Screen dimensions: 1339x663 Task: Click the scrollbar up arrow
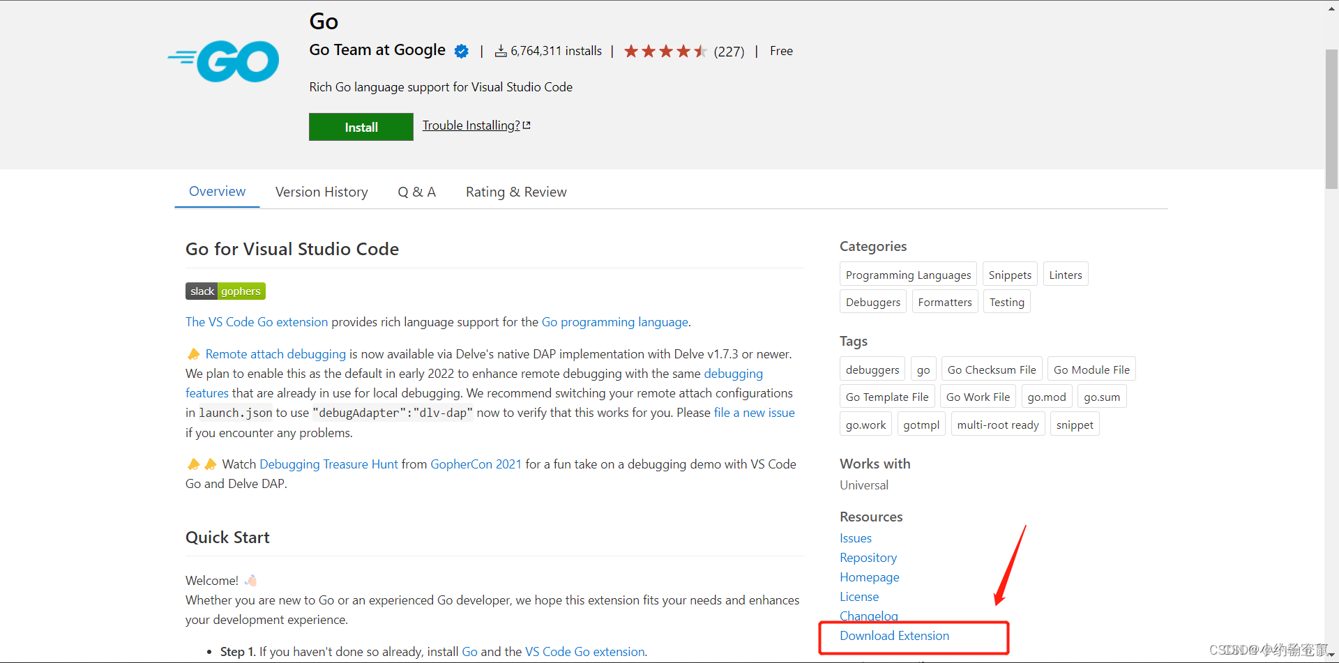(1331, 8)
